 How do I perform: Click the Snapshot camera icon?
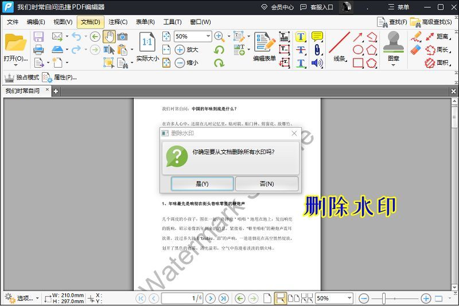[122, 37]
